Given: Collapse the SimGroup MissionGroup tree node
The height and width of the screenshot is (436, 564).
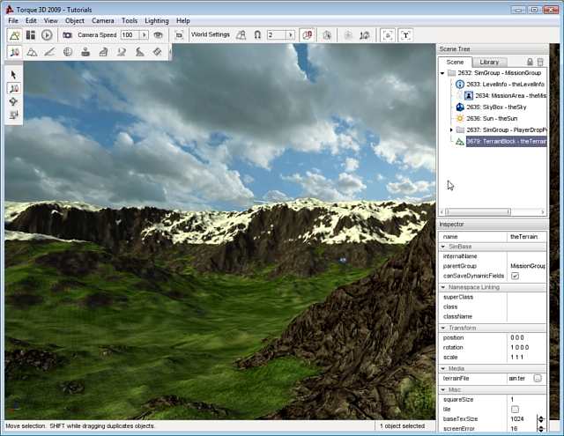Looking at the screenshot, I should tap(443, 73).
